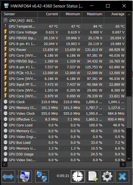This screenshot has height=185, width=133.
Task: Select the GPU [#0] chip header row
Action: 64,20
